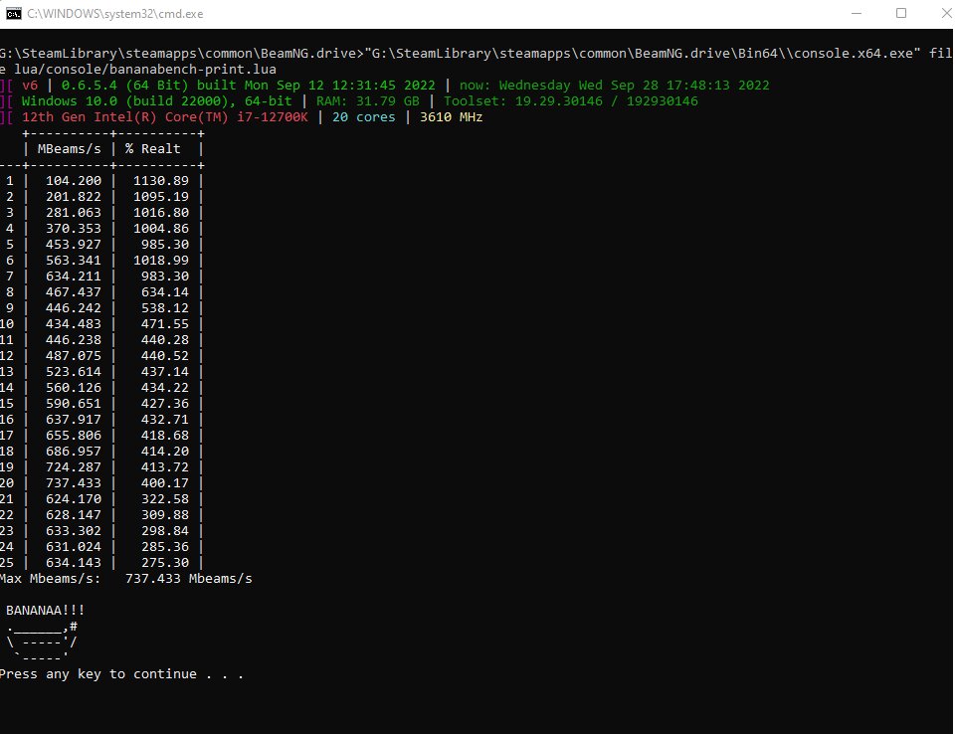Screen dimensions: 956x734
Task: Click the value 628.147 in row 22
Action: 74,514
